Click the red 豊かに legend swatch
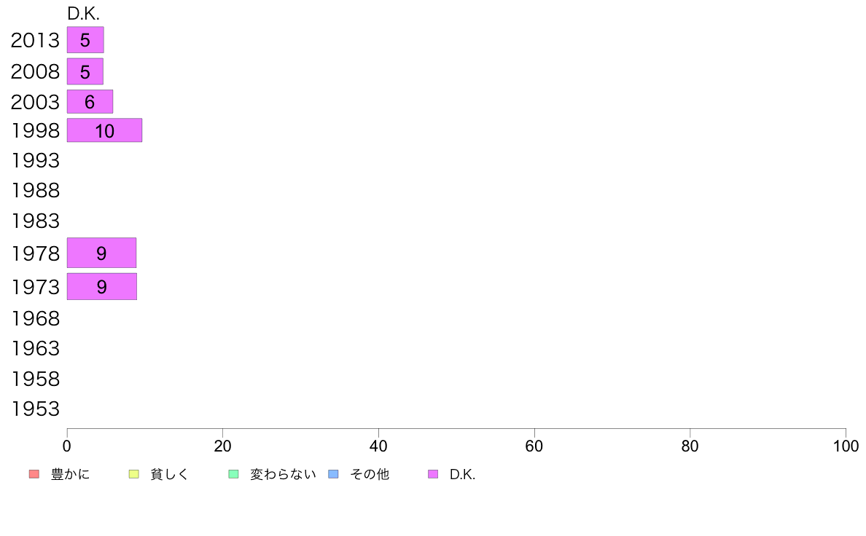The height and width of the screenshot is (536, 866). (x=34, y=474)
